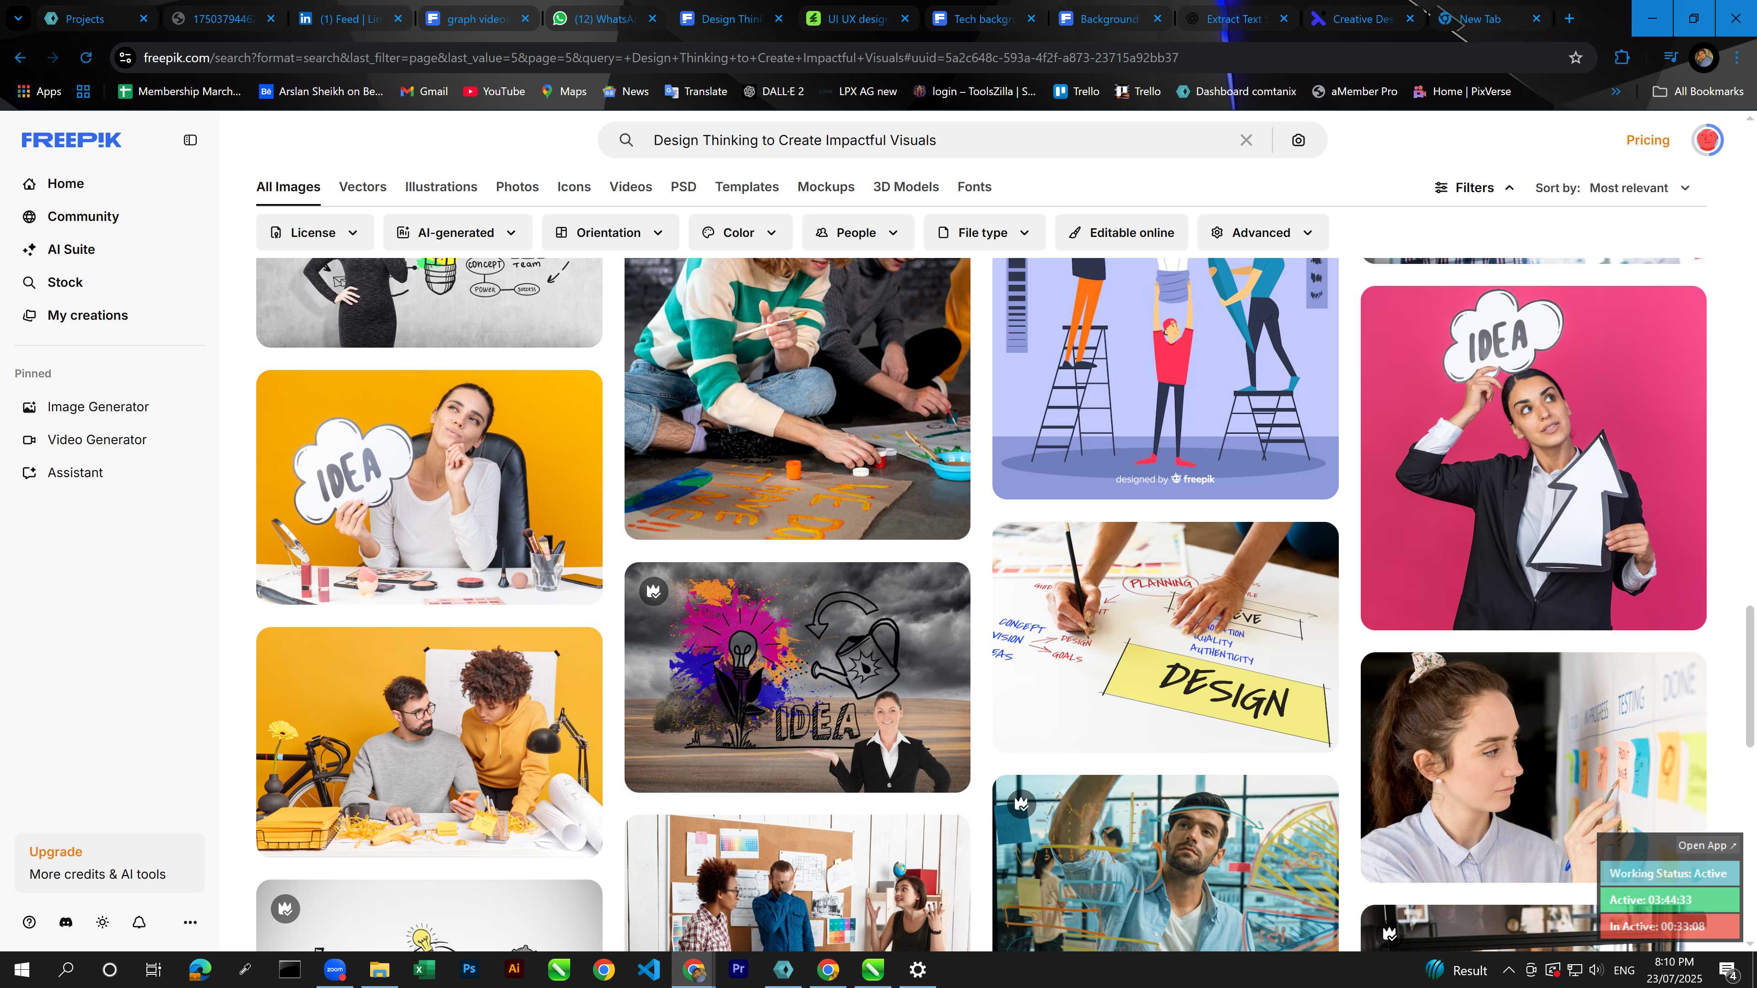This screenshot has height=988, width=1757.
Task: Reload the page with the refresh icon
Action: click(x=86, y=58)
